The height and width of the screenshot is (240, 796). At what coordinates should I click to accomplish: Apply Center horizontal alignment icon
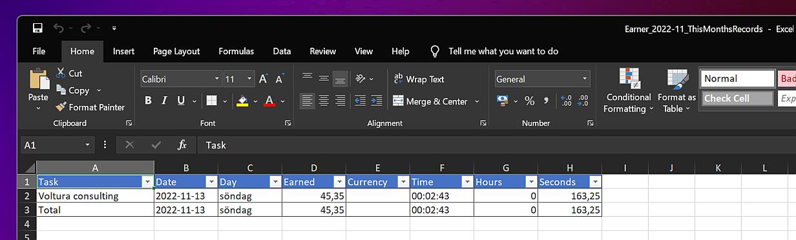(x=324, y=101)
